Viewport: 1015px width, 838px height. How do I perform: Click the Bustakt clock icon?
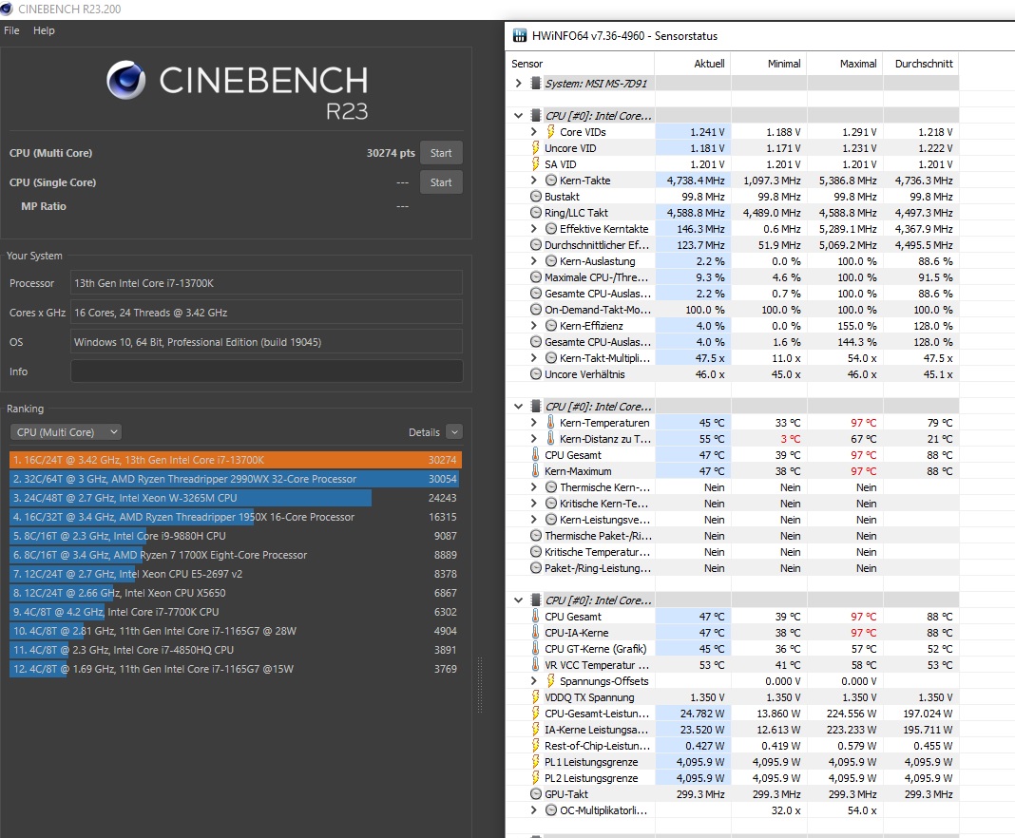point(536,197)
